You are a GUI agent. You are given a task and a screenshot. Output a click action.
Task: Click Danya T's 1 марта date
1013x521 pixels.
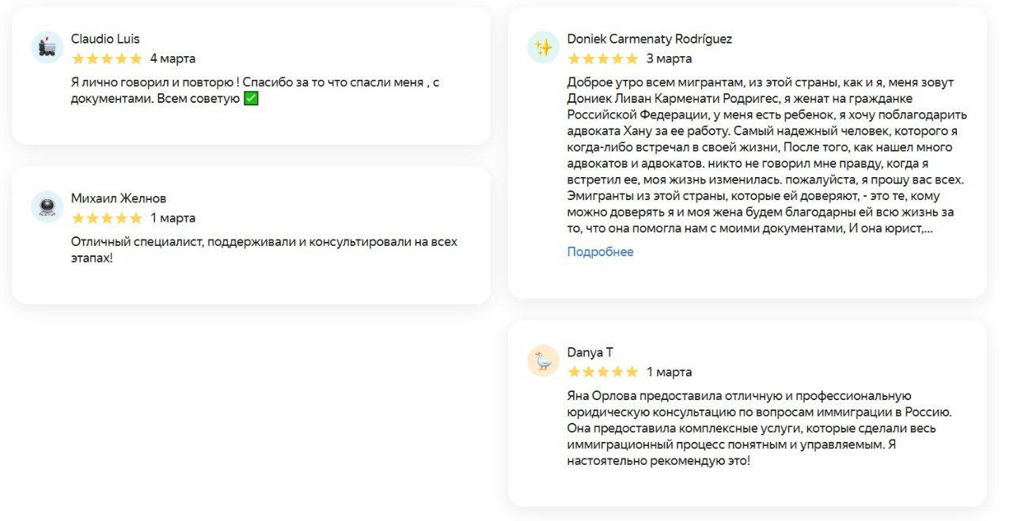tap(669, 372)
